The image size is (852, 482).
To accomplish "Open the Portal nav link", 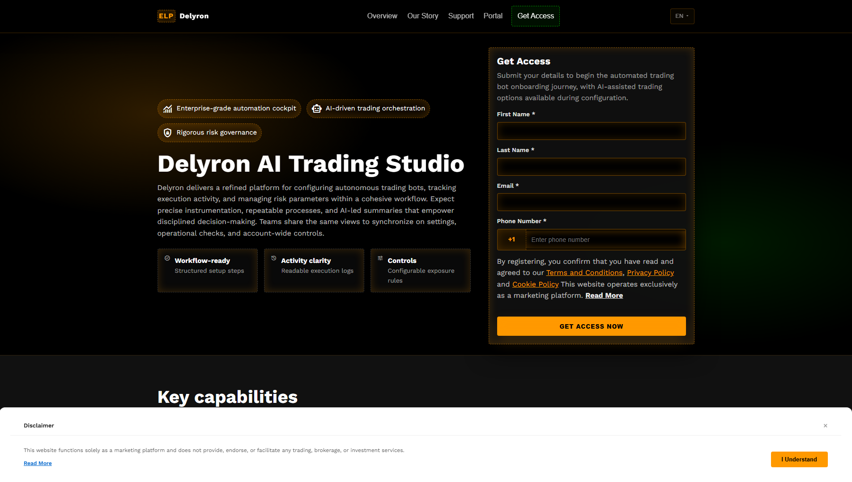I will coord(493,16).
